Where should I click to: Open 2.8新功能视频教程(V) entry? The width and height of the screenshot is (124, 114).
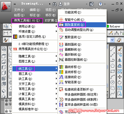(x=35, y=44)
